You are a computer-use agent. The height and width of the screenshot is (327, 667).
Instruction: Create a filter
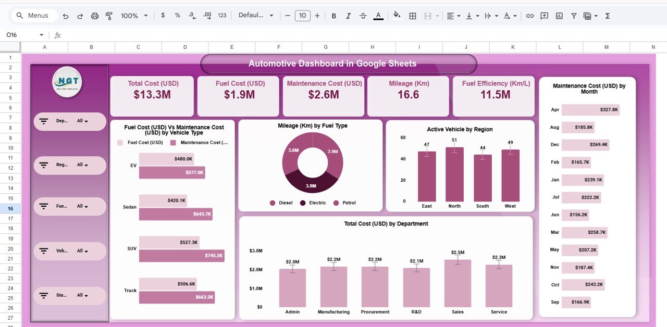click(573, 16)
